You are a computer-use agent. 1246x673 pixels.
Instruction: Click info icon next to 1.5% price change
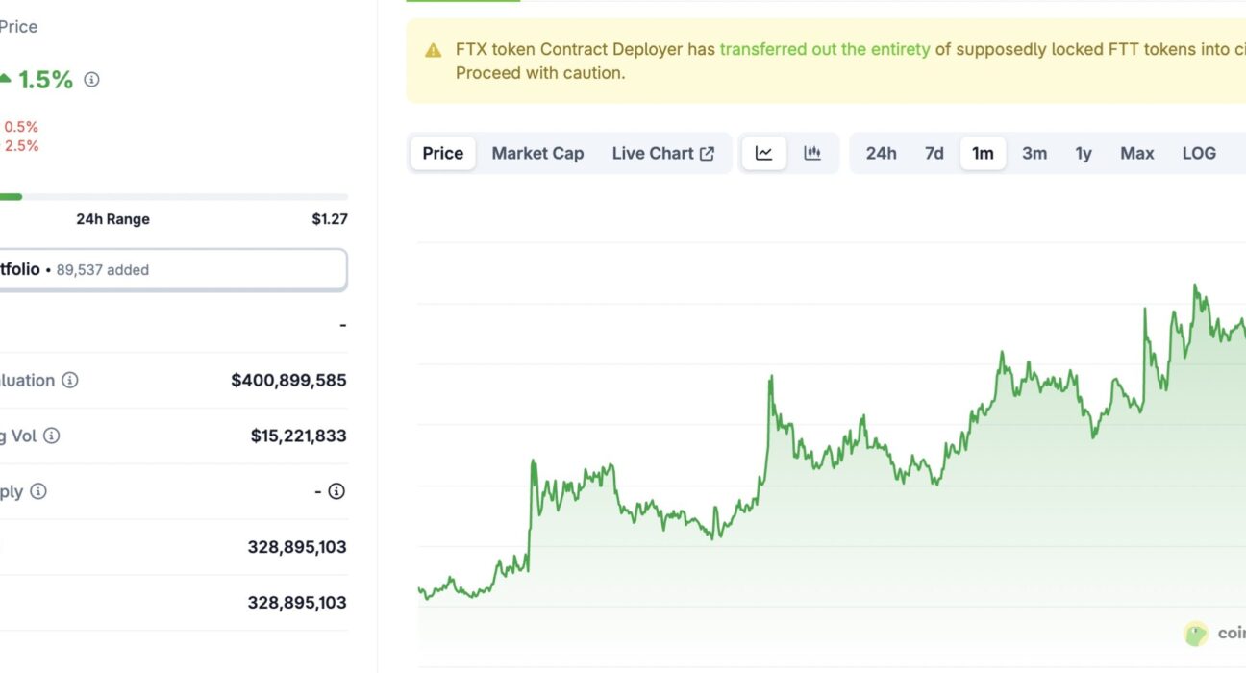(x=91, y=80)
